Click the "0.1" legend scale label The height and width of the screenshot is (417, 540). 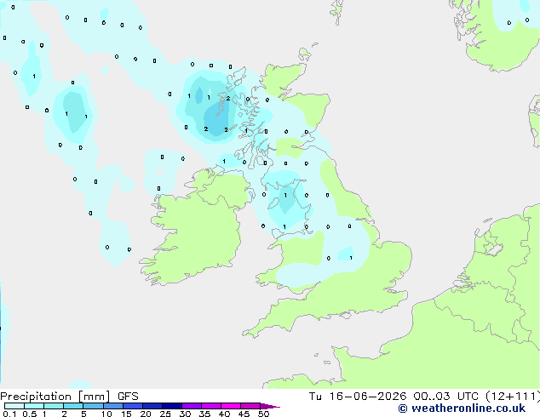(9, 414)
